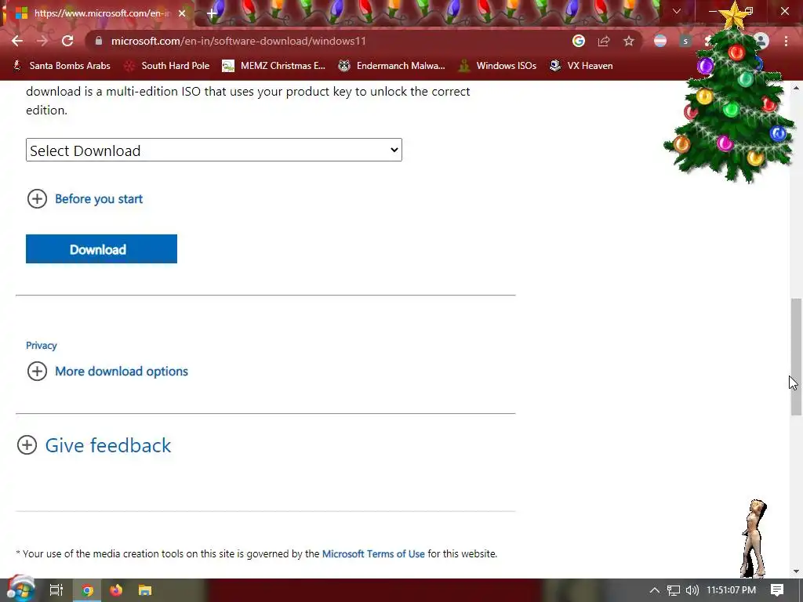Image resolution: width=803 pixels, height=602 pixels.
Task: Open the VX Heaven bookmark
Action: pos(581,66)
